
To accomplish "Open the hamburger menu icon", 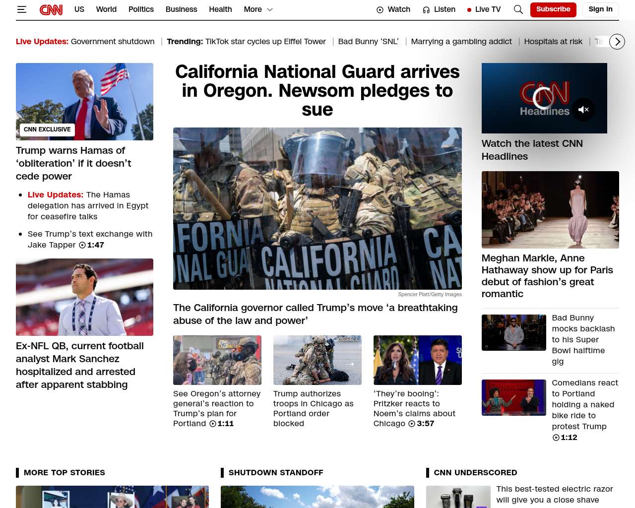I will coord(21,9).
